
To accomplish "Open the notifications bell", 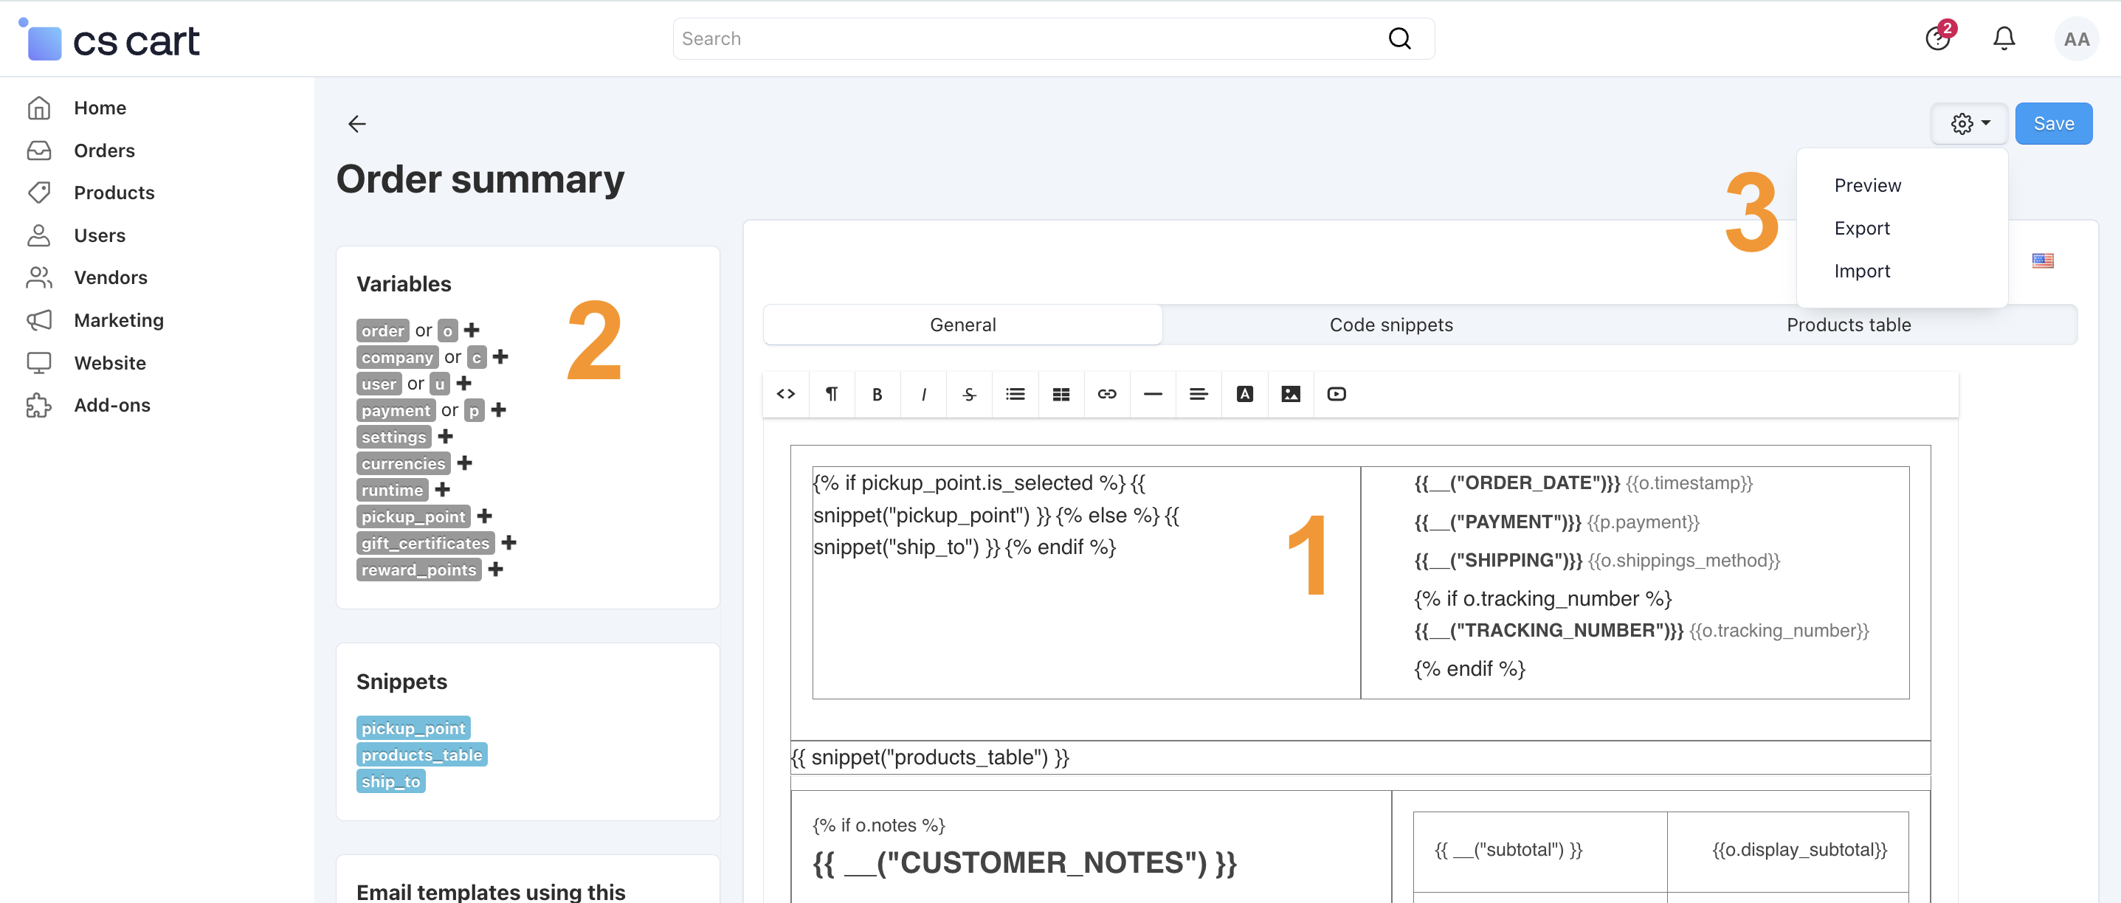I will click(2003, 38).
